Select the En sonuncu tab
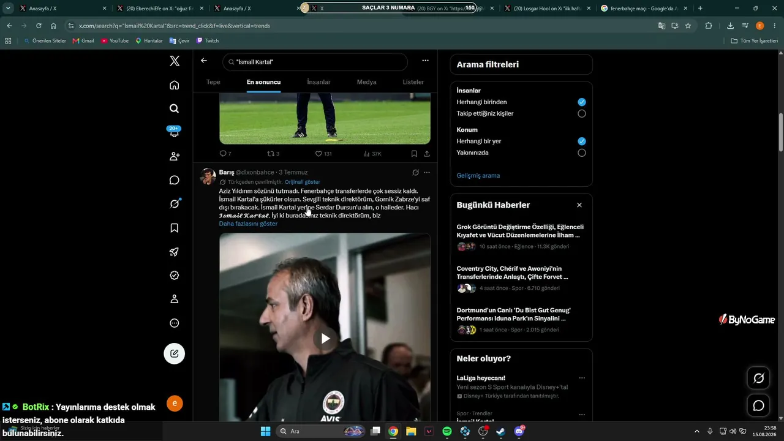Screen dimensions: 784x441 point(263,82)
